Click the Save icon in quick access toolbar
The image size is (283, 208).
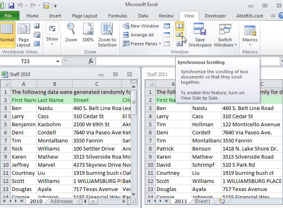pyautogui.click(x=11, y=6)
